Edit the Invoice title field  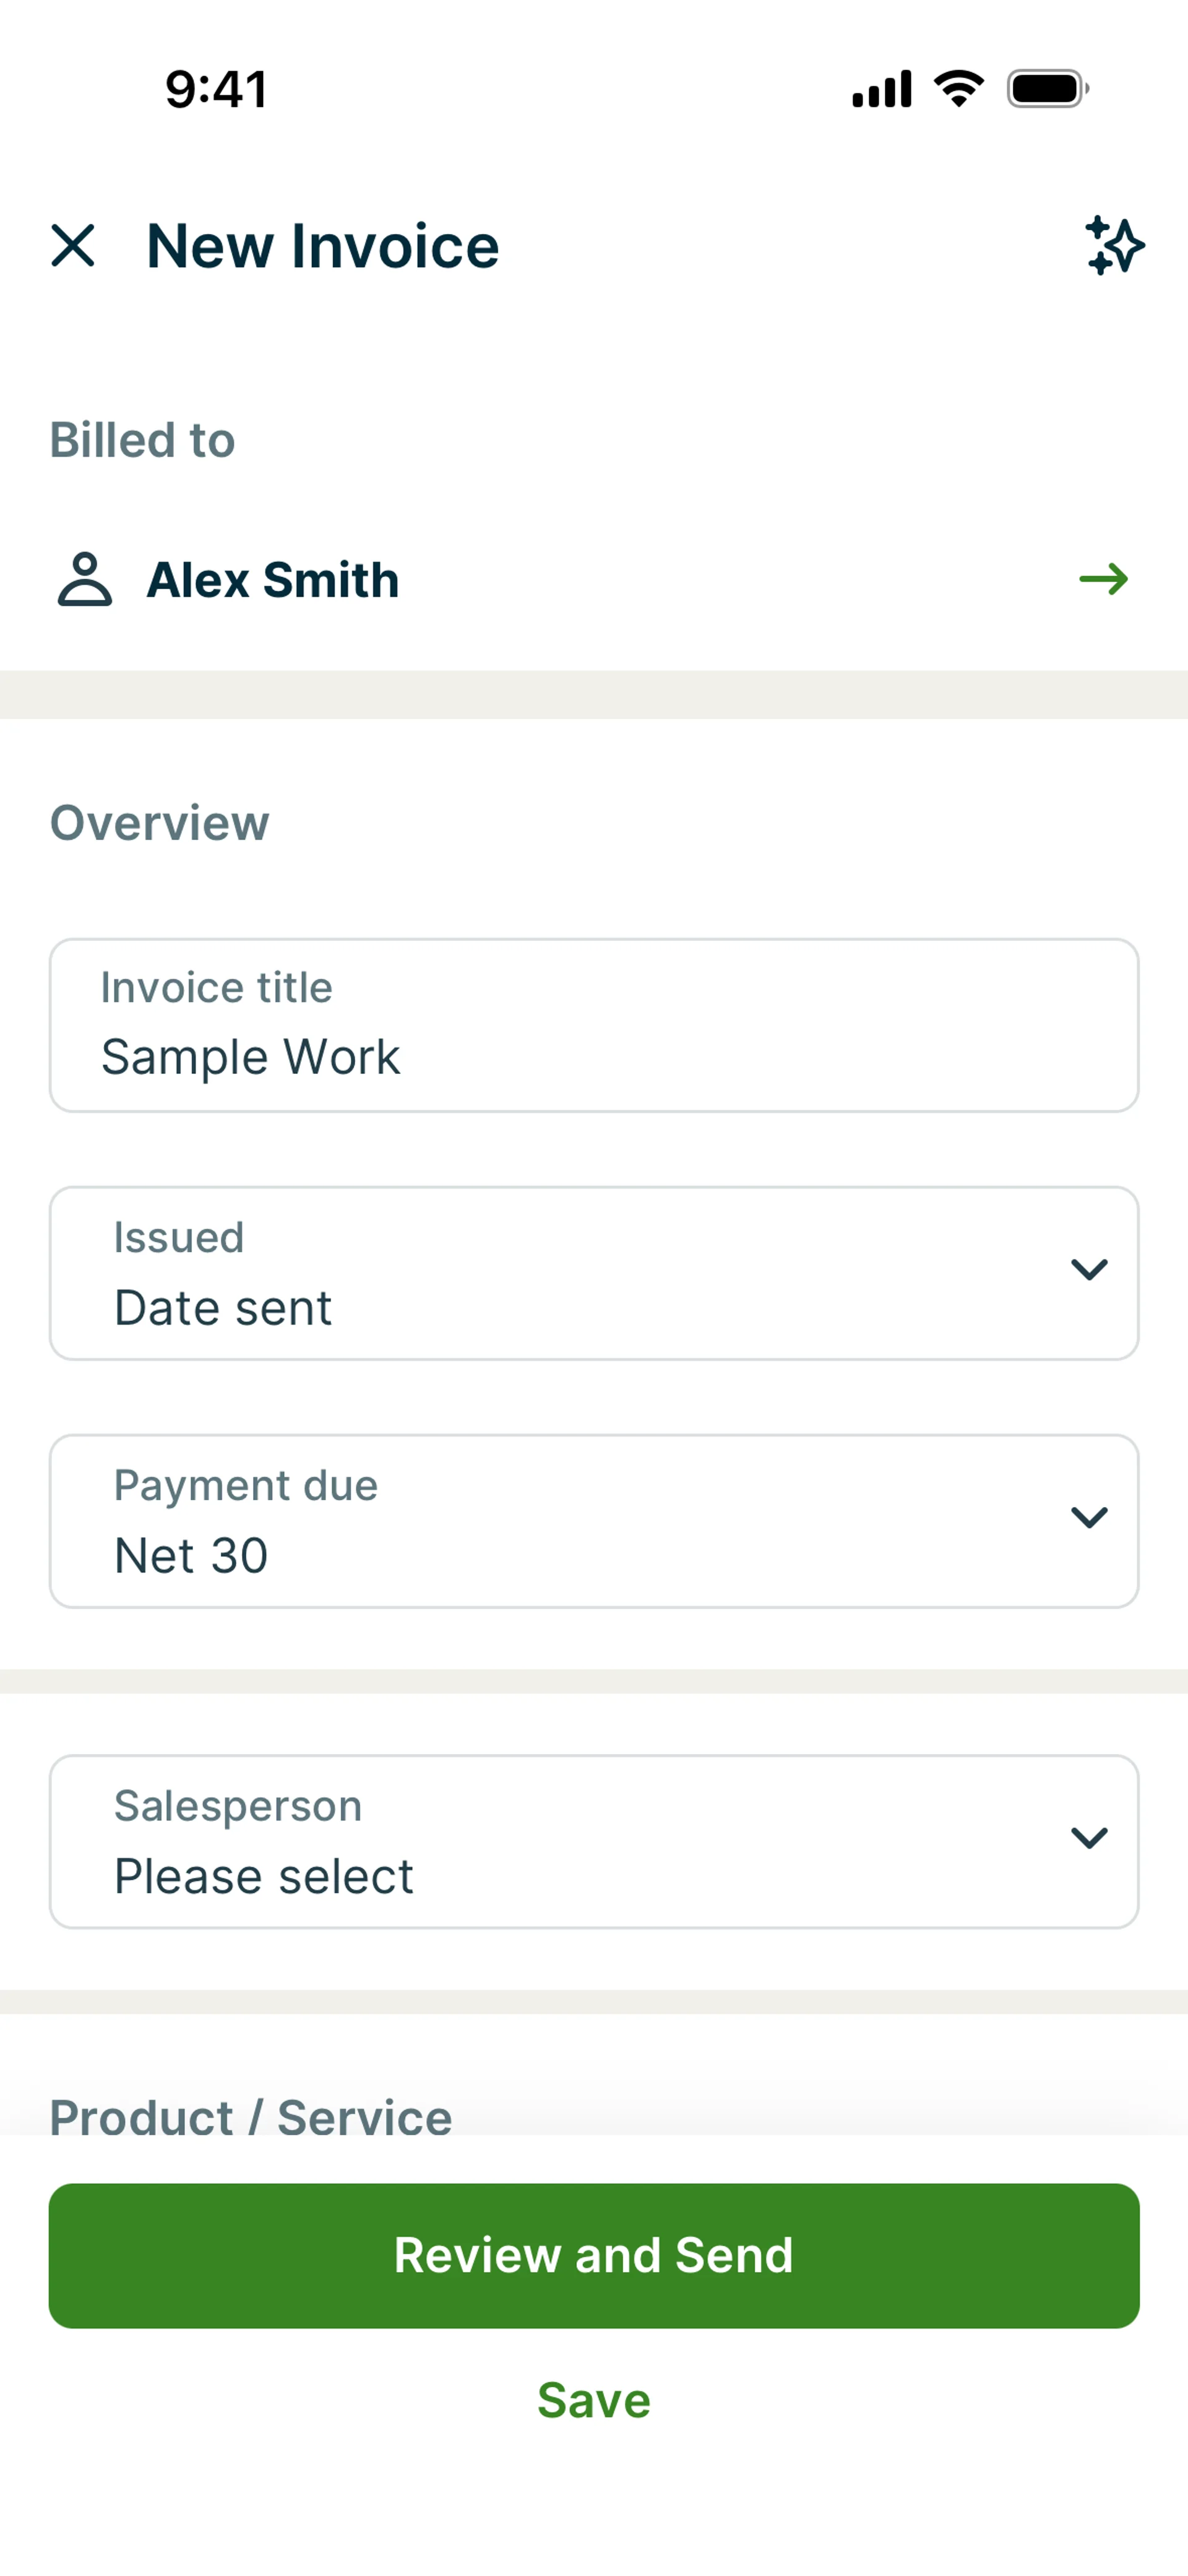[594, 1026]
